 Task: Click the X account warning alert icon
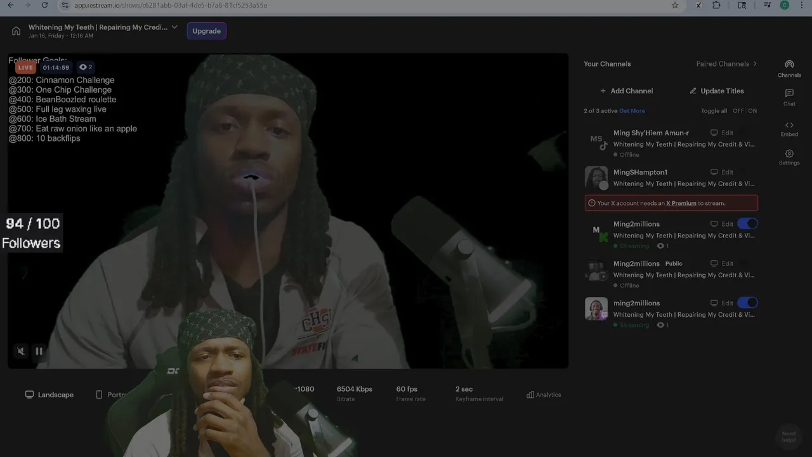click(592, 203)
